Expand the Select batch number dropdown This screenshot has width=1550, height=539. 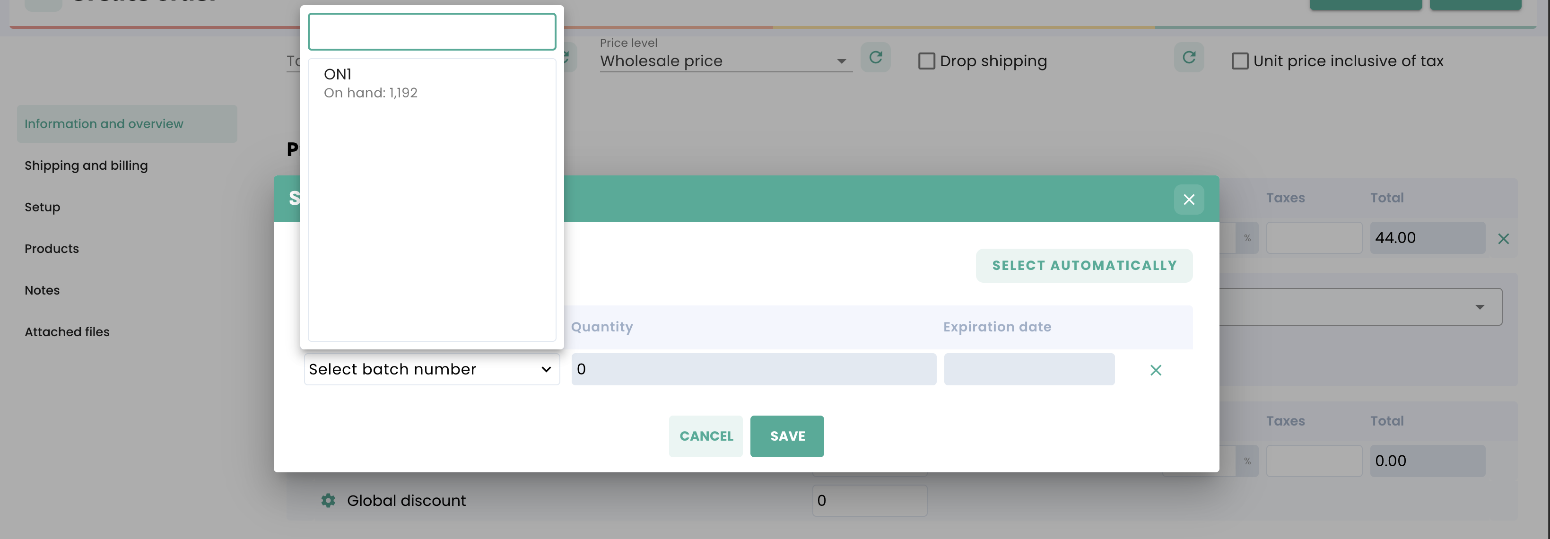431,369
